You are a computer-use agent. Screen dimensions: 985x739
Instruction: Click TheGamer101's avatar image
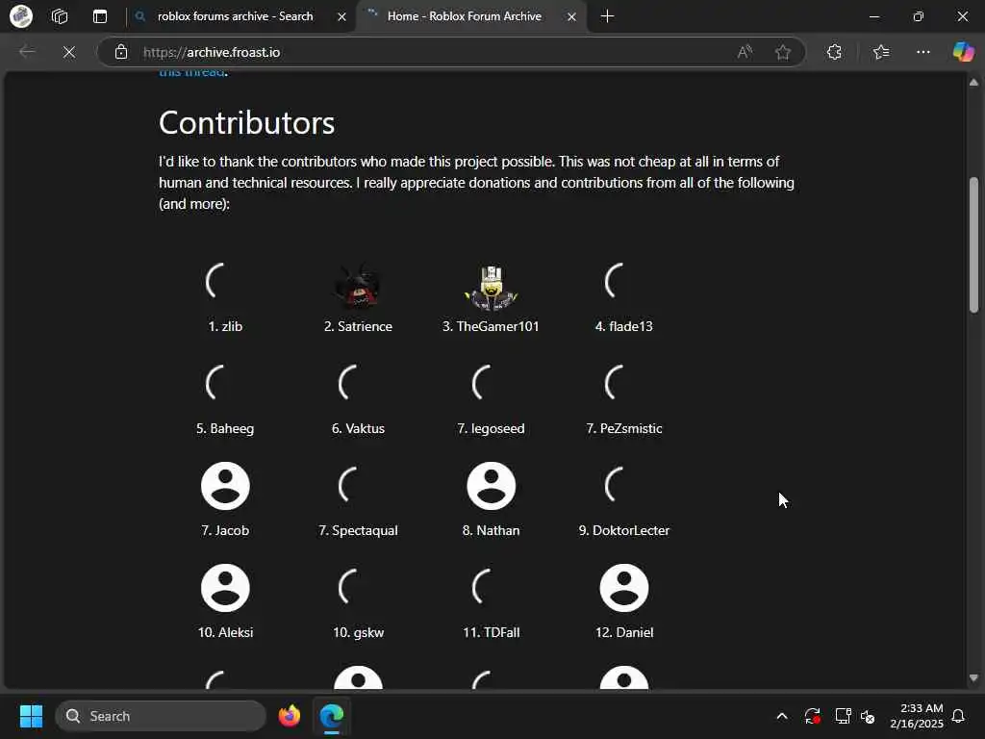click(492, 287)
